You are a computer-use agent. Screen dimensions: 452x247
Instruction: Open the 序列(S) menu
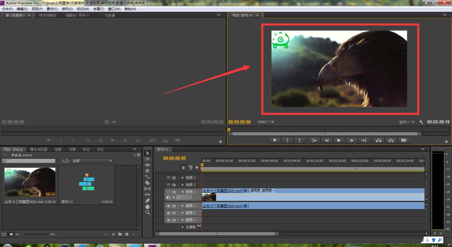coord(67,9)
